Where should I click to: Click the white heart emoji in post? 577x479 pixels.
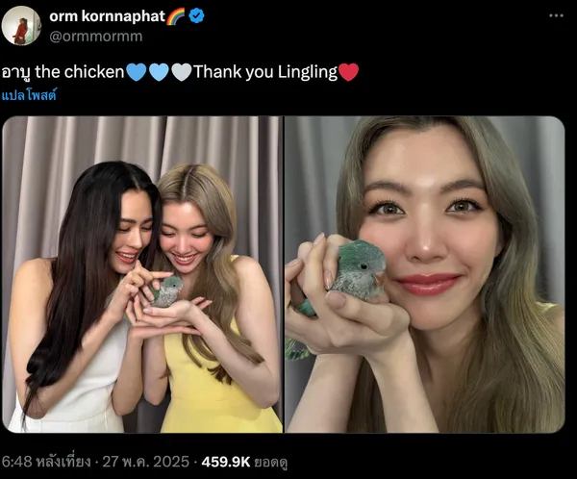click(x=182, y=72)
